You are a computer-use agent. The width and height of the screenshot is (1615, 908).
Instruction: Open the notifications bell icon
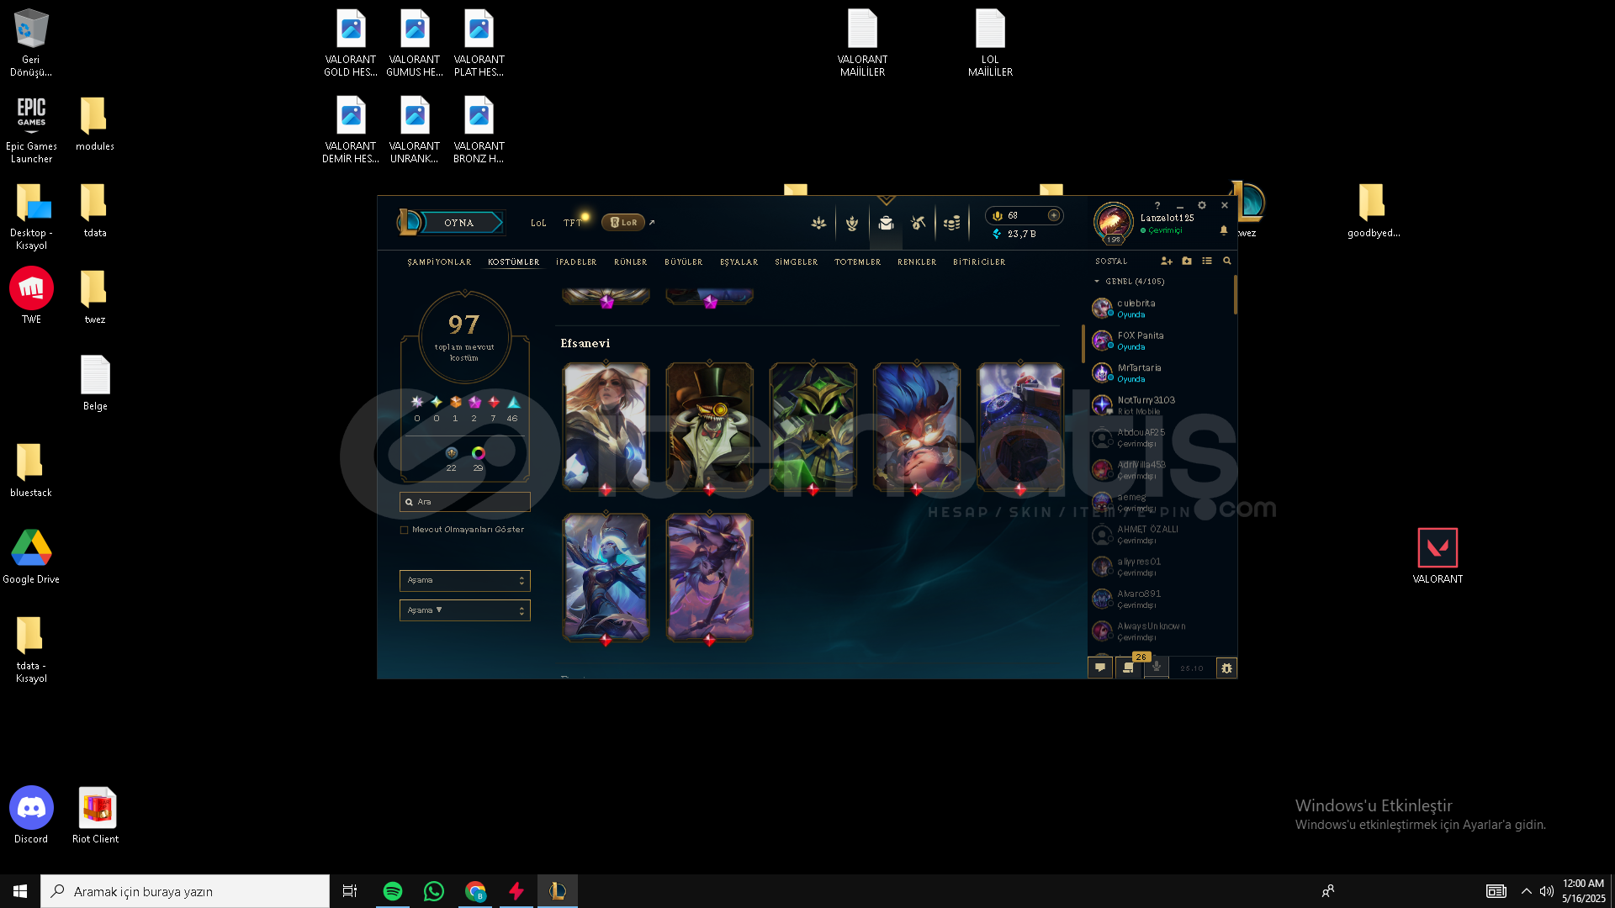[x=1224, y=230]
